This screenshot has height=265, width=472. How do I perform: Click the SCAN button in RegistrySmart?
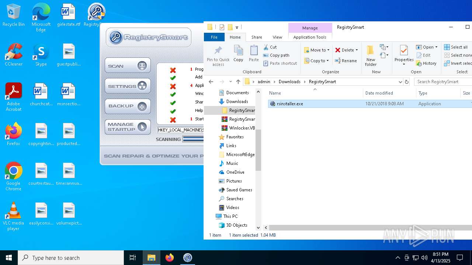(128, 66)
